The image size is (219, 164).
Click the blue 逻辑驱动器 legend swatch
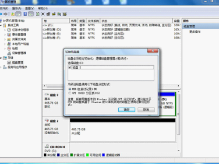pos(103,155)
